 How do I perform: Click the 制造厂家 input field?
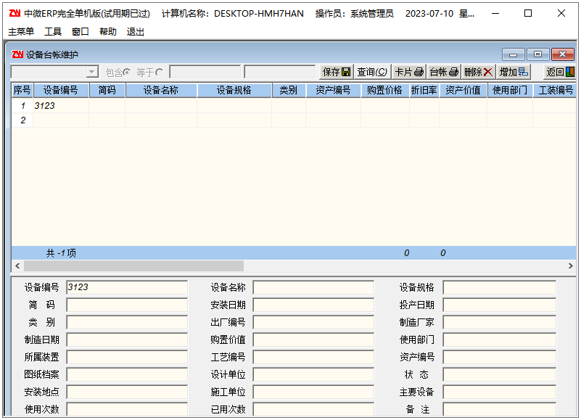[500, 322]
